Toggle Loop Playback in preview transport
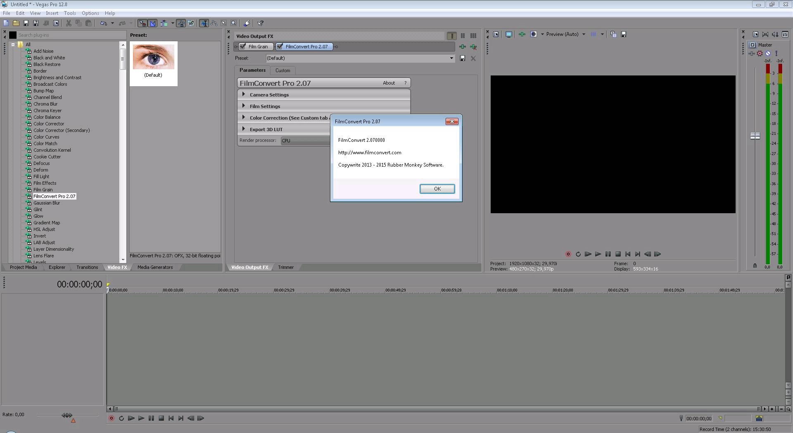This screenshot has height=433, width=793. tap(578, 254)
